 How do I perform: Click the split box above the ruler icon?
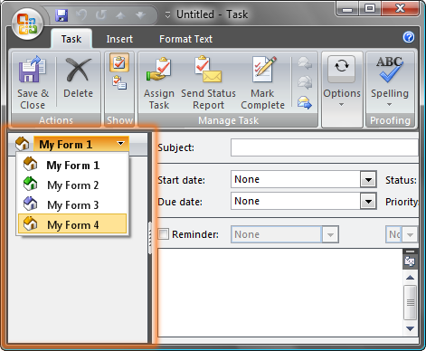coord(410,251)
